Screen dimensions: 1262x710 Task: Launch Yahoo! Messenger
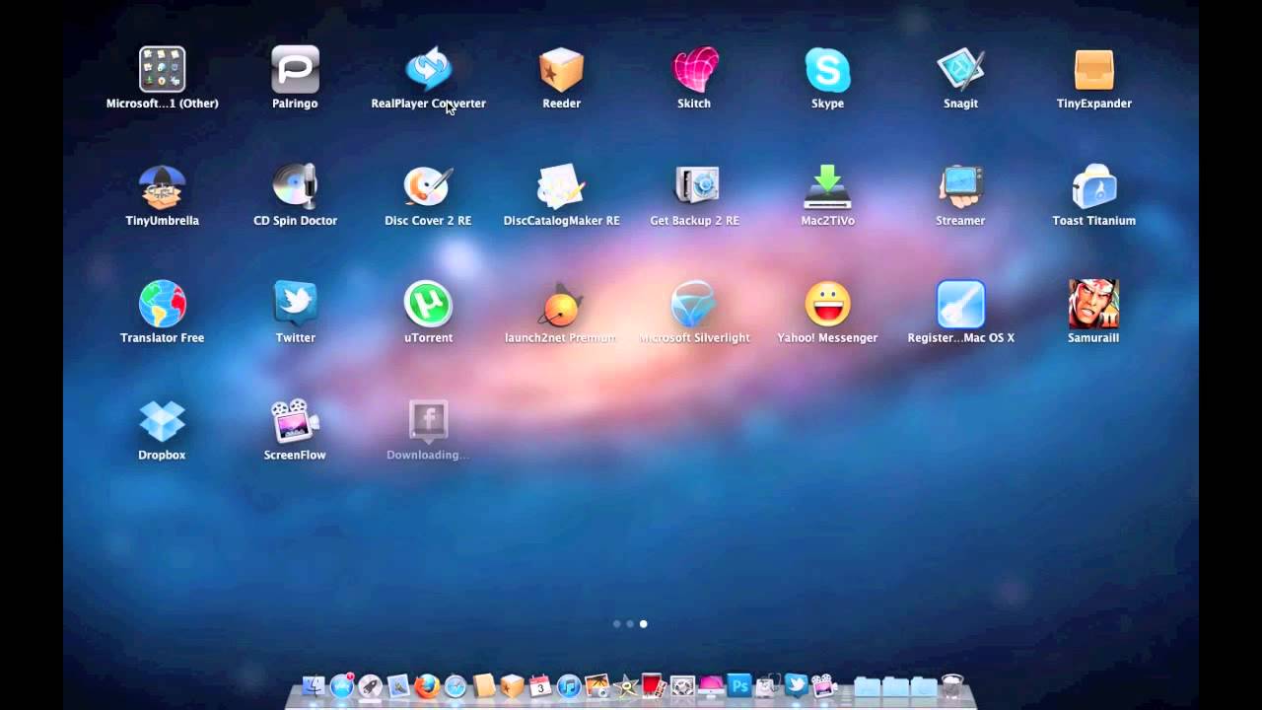point(827,305)
